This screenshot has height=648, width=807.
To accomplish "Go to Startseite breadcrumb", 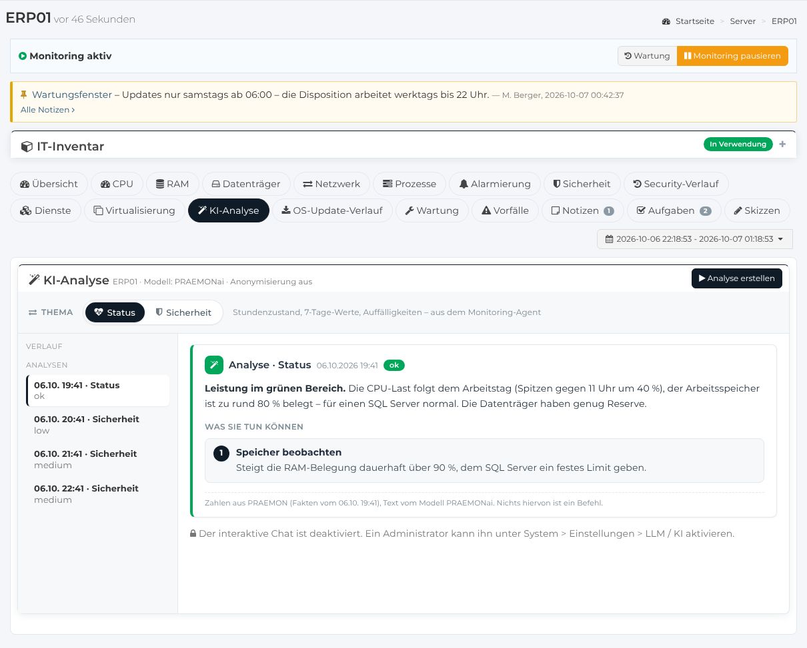I will point(695,21).
